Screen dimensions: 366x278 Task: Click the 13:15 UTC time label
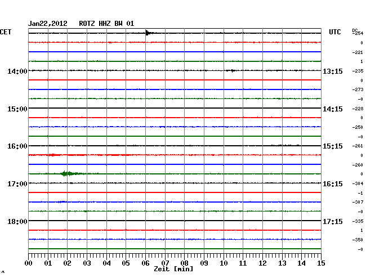click(x=333, y=71)
